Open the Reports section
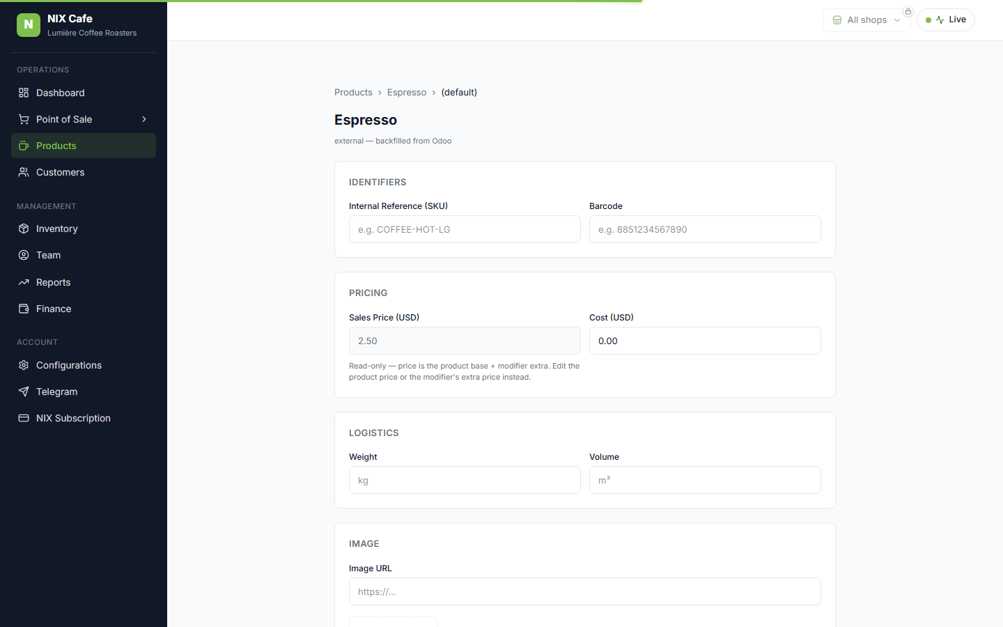The height and width of the screenshot is (627, 1003). click(x=84, y=282)
